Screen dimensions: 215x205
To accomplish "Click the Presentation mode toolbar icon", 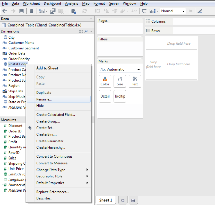I will 144,11.
